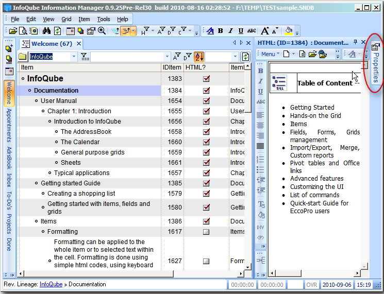This screenshot has width=384, height=294.
Task: Open the InfoQube source combo box dropdown
Action: coord(74,57)
